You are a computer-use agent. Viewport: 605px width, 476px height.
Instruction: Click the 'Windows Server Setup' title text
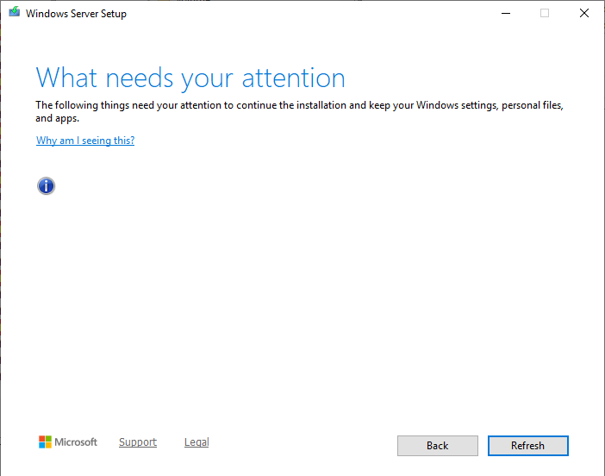click(76, 14)
